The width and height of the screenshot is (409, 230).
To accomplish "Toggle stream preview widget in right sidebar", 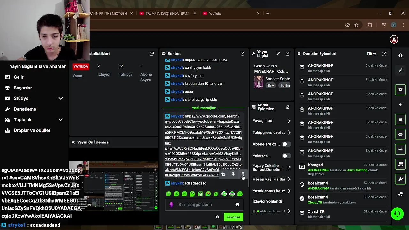I will point(400,90).
